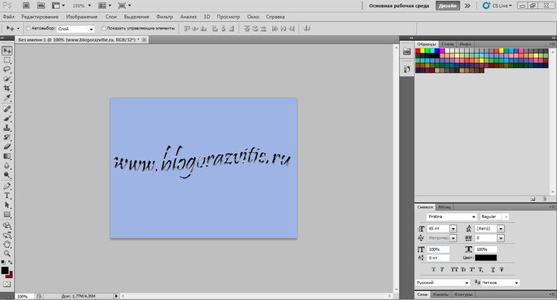This screenshot has width=557, height=300.
Task: Select the Lasso tool
Action: click(x=7, y=70)
